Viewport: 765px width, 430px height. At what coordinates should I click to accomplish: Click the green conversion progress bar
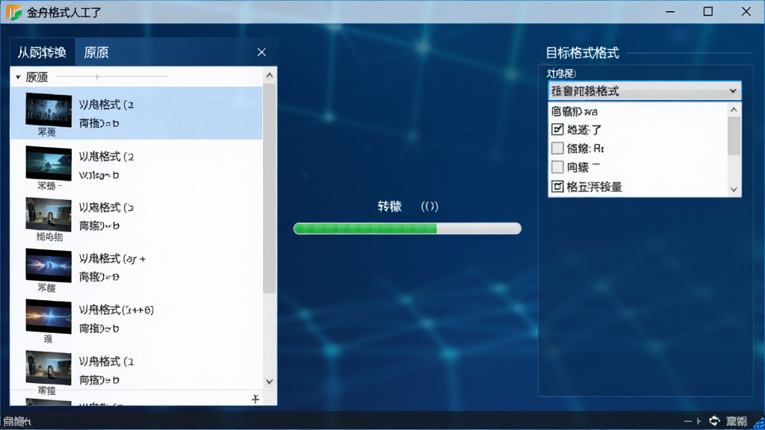[407, 228]
